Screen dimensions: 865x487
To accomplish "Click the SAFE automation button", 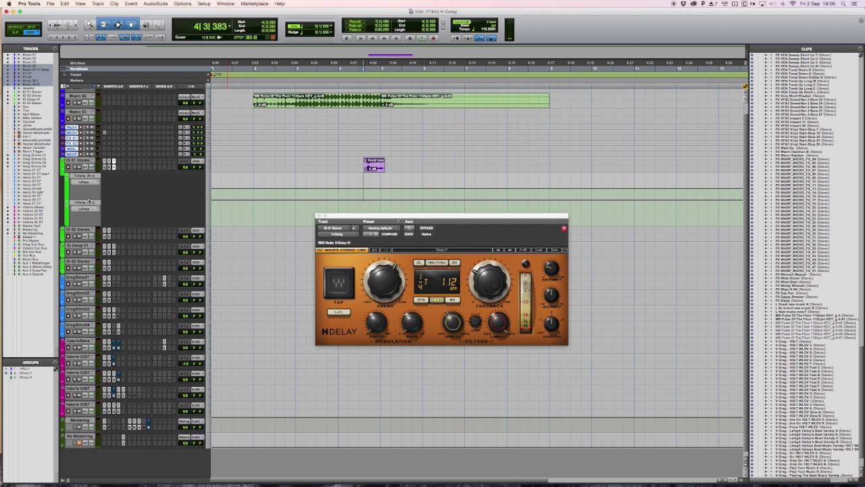I will click(x=409, y=234).
